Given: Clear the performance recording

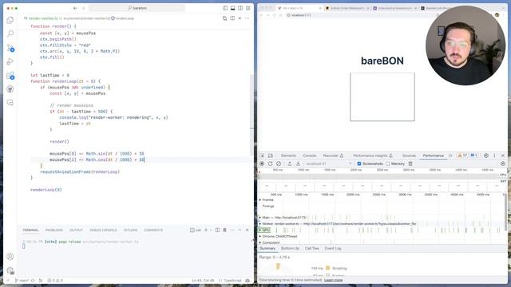Looking at the screenshot, I should (x=279, y=163).
